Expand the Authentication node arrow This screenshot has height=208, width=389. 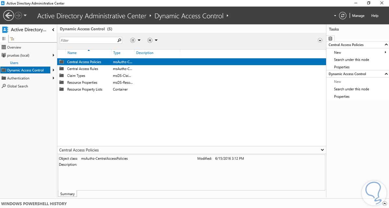53,78
